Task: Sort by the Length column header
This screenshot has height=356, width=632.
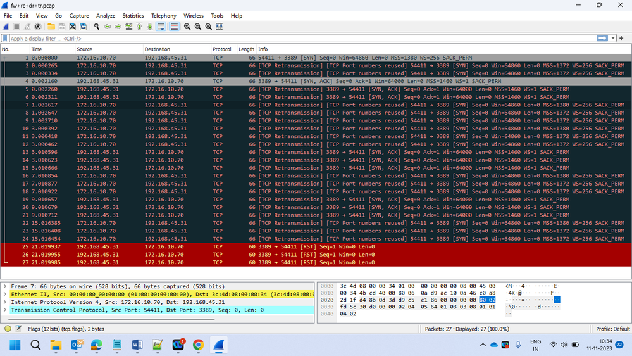Action: (246, 49)
